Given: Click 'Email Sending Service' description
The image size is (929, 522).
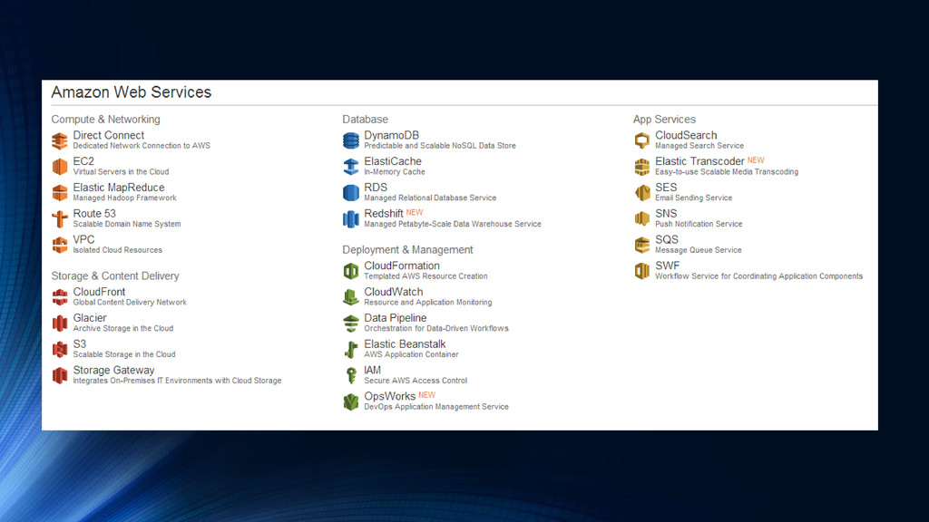Looking at the screenshot, I should 693,198.
